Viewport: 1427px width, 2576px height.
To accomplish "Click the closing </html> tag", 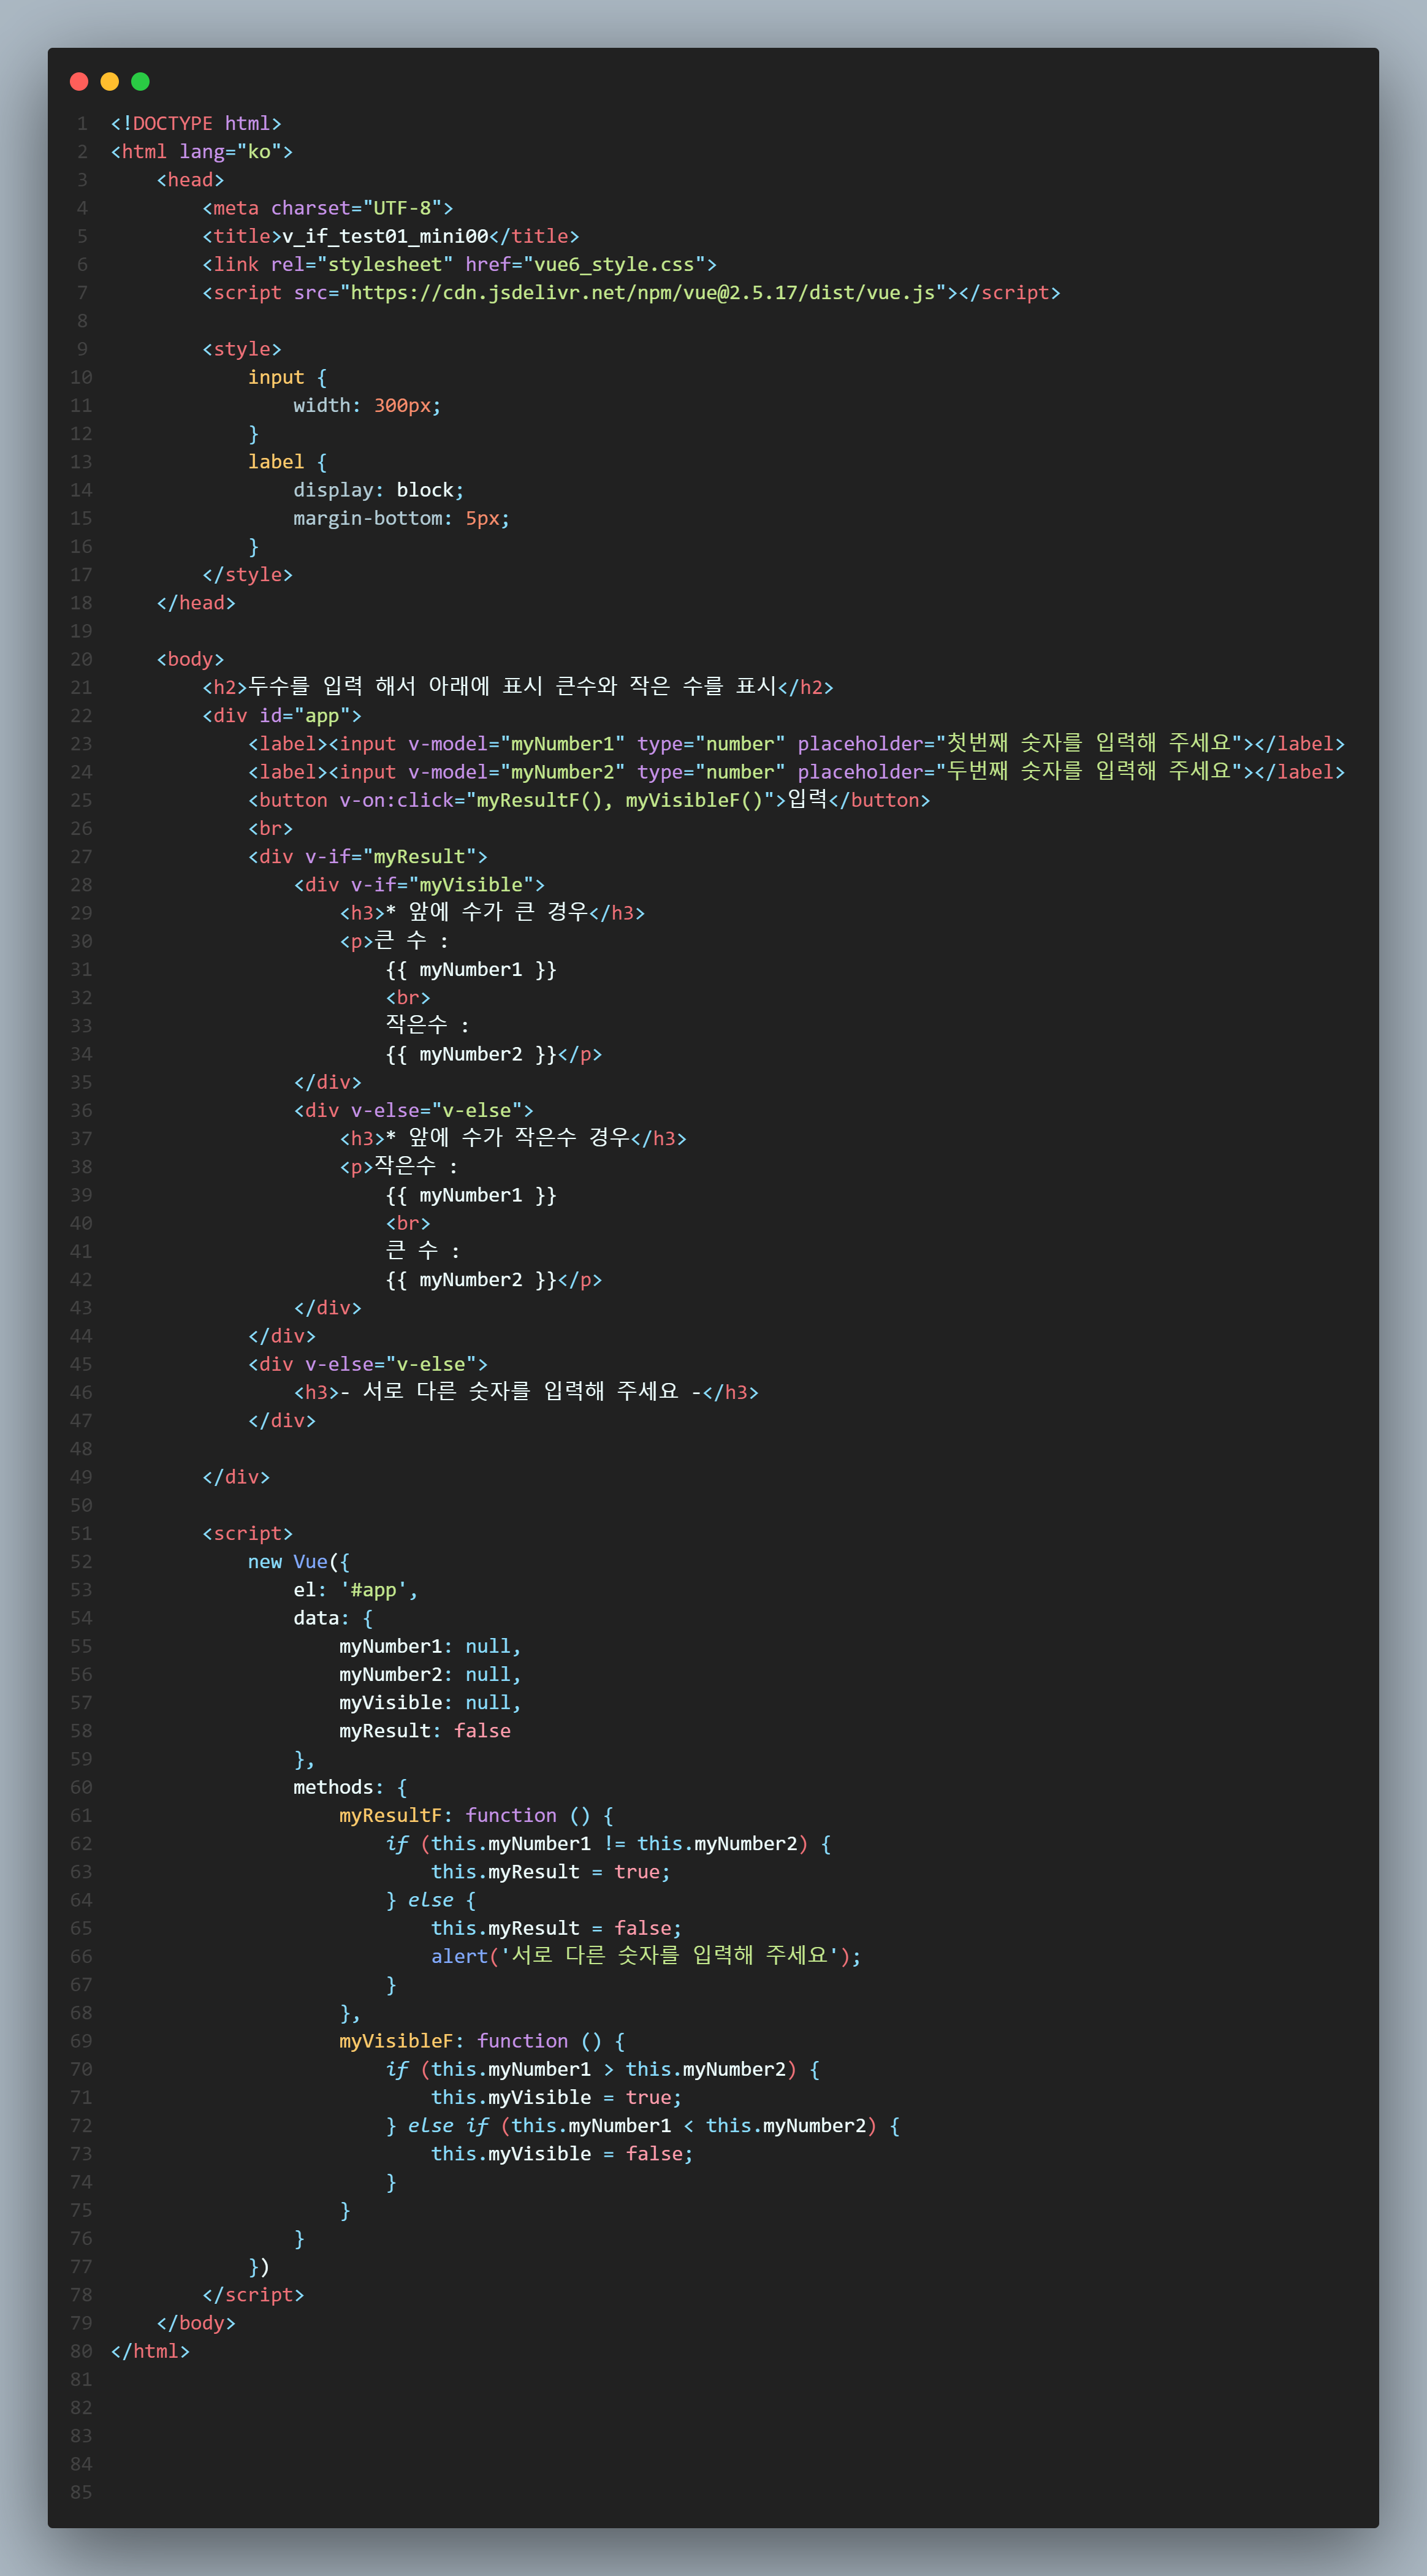I will [x=150, y=2351].
